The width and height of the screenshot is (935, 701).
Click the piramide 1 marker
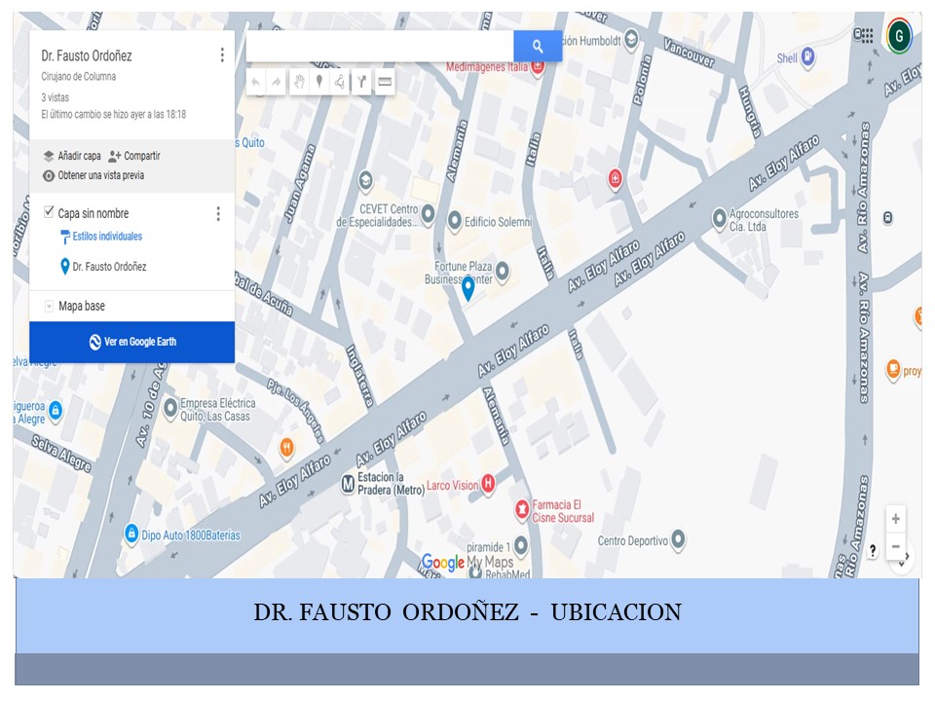click(x=520, y=545)
